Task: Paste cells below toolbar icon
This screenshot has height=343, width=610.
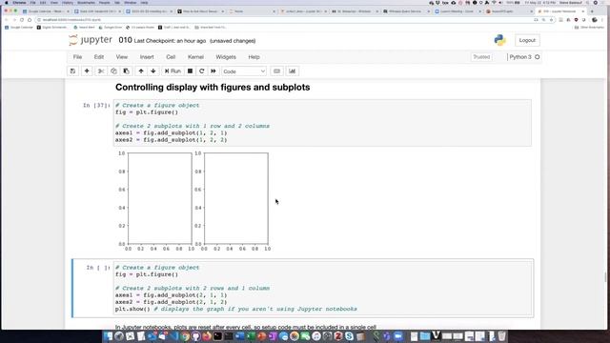Action: (x=126, y=71)
